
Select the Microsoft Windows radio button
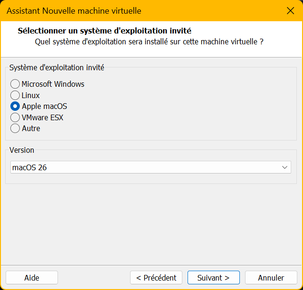[15, 84]
